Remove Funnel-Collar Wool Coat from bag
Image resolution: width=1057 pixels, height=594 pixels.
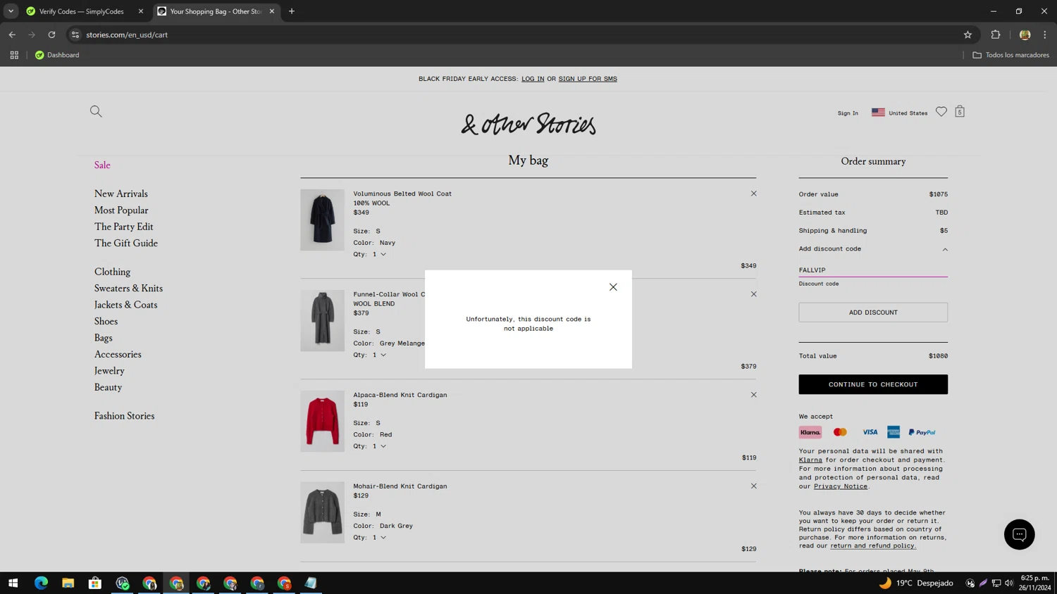(x=753, y=294)
